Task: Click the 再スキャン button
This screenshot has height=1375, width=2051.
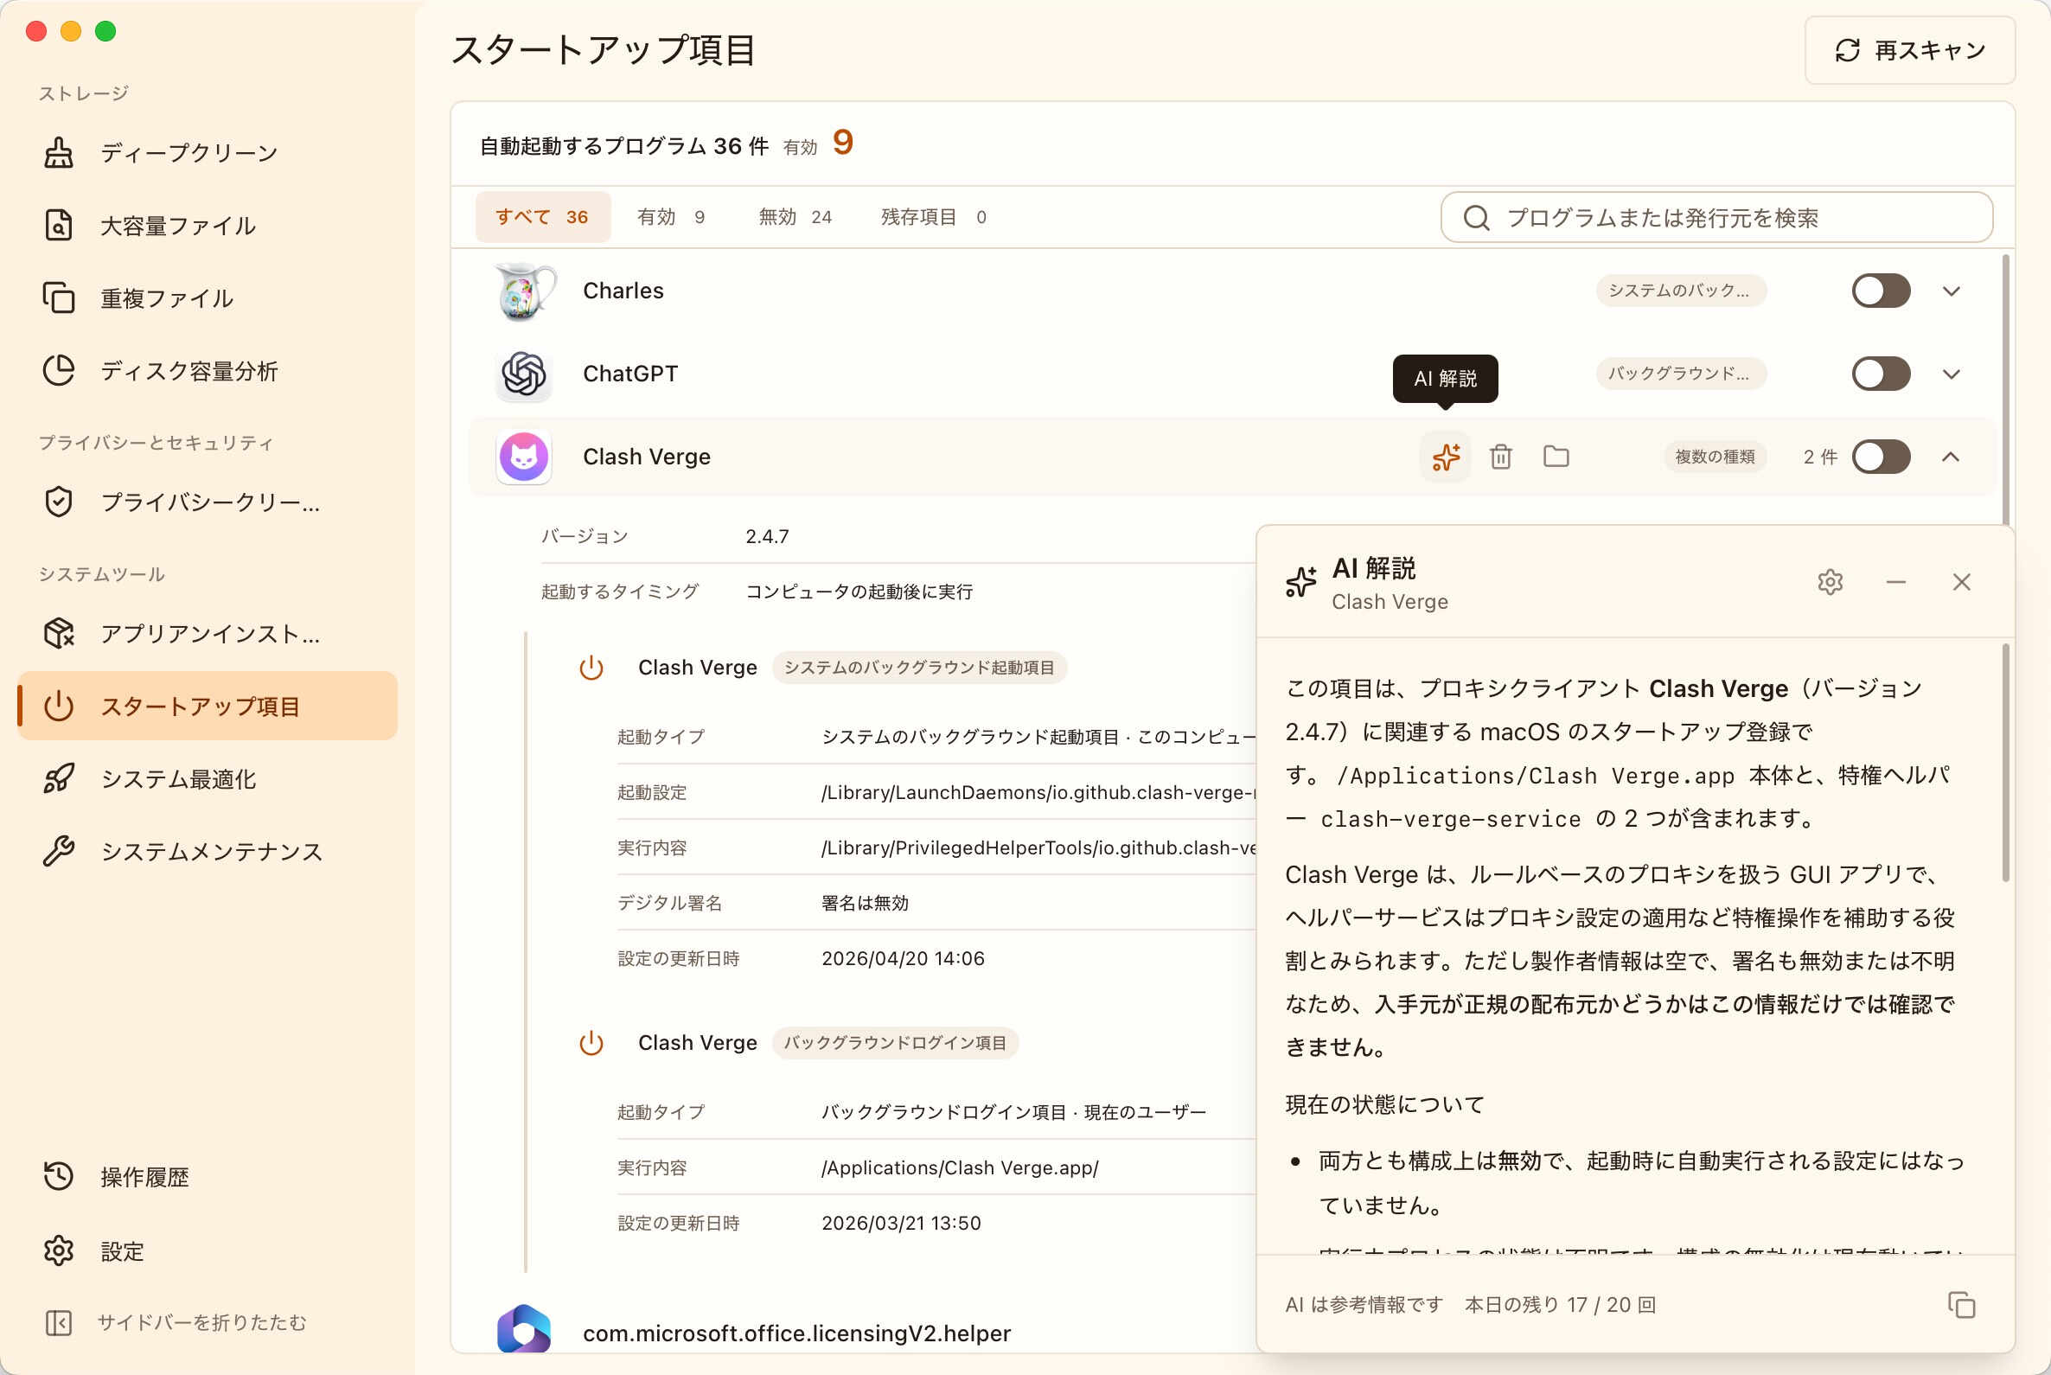Action: point(1910,50)
